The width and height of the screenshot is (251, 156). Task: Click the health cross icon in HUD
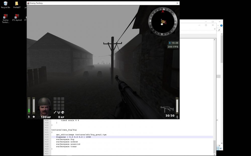(34, 117)
